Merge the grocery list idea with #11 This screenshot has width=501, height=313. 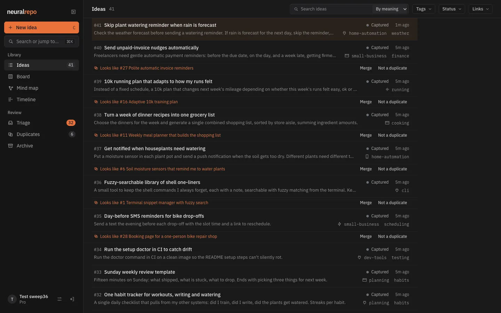pos(366,135)
